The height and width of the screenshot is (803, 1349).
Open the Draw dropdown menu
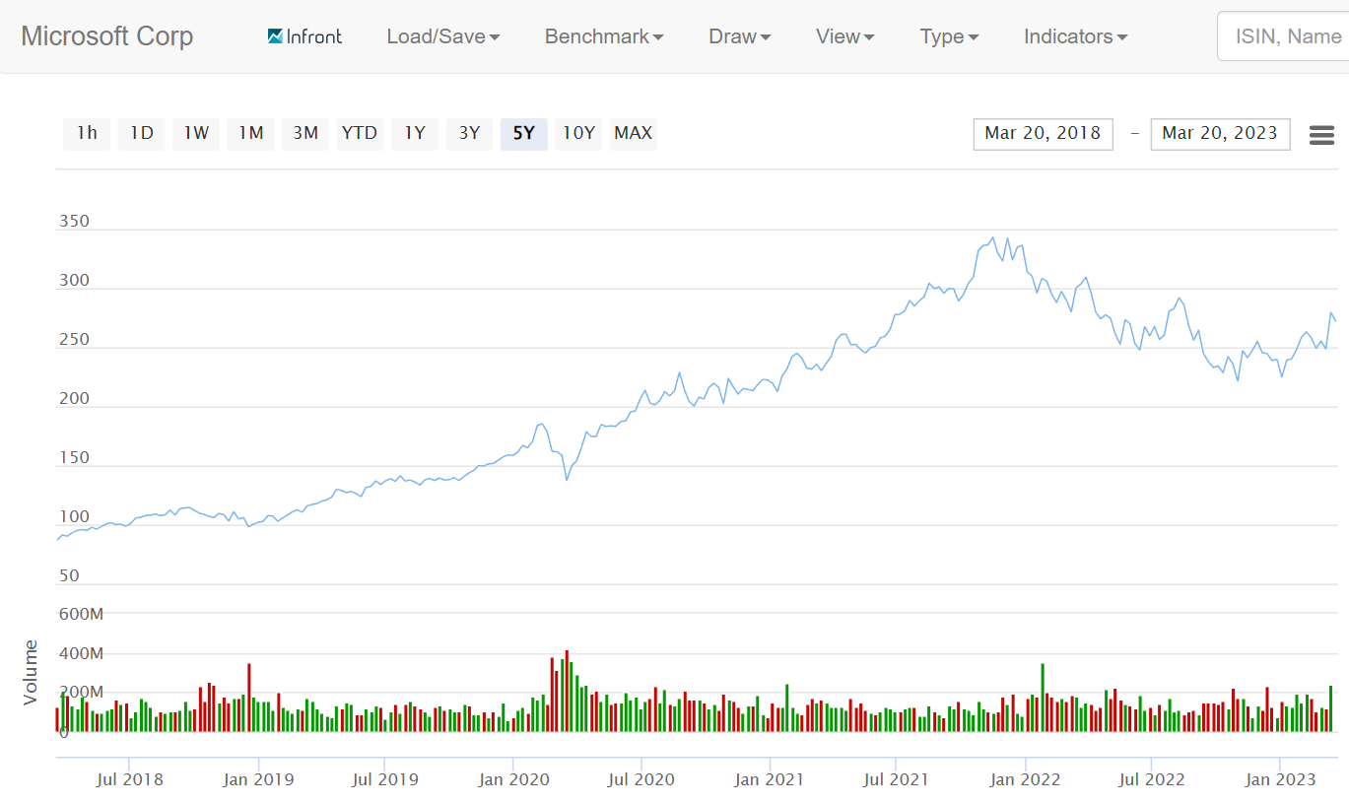pos(740,36)
